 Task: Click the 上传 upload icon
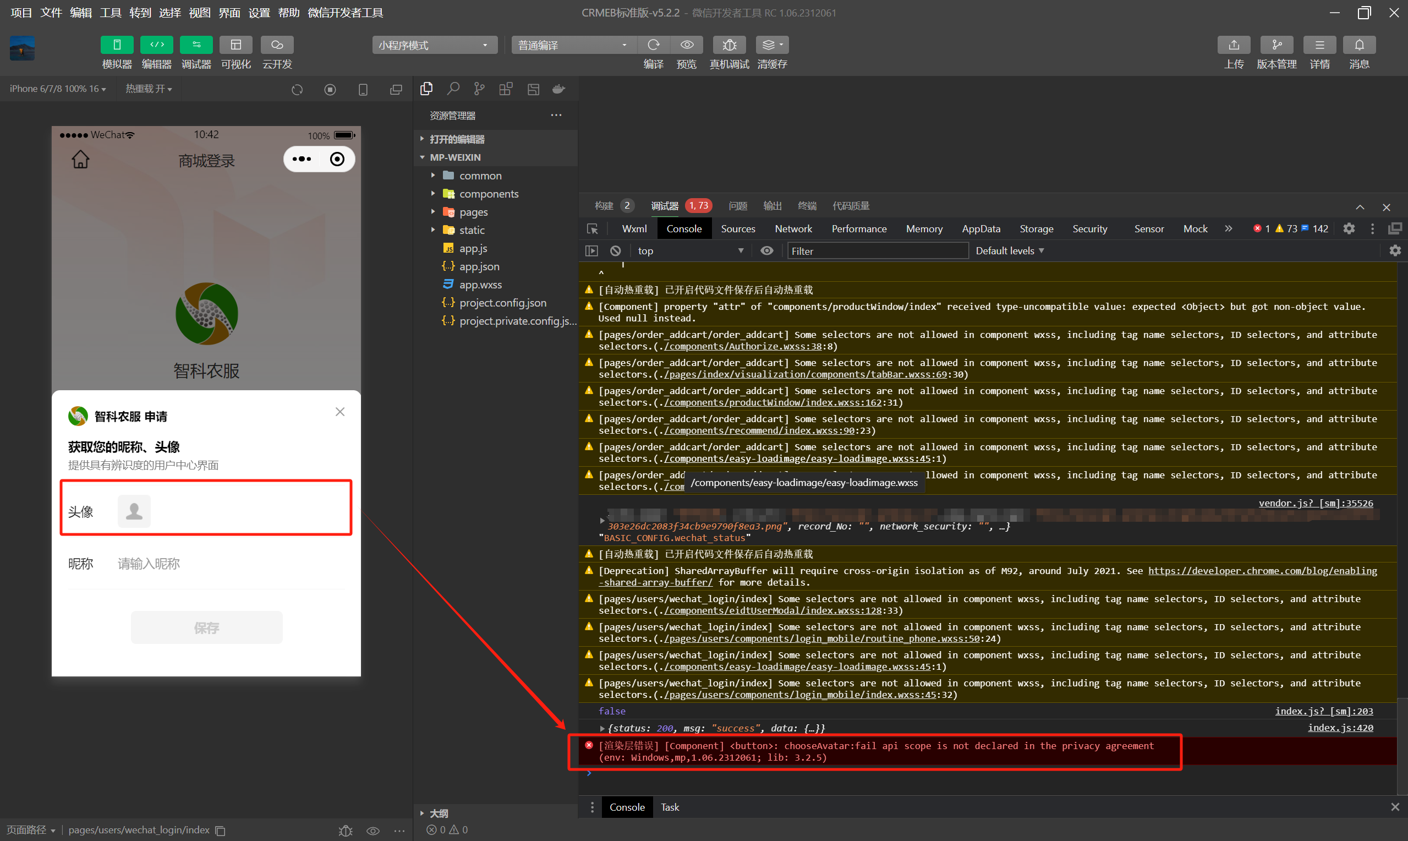1234,45
